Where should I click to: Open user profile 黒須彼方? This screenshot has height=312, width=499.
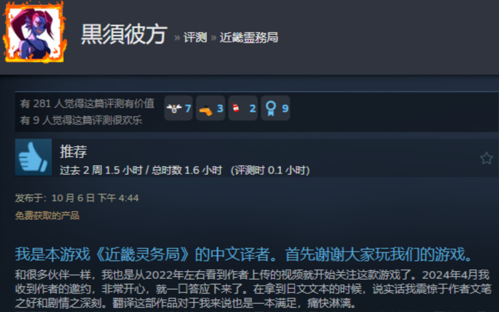coord(124,34)
